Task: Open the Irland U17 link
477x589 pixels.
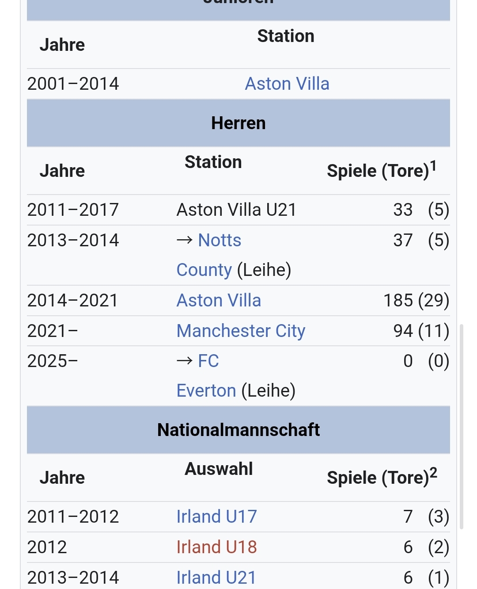Action: tap(216, 516)
